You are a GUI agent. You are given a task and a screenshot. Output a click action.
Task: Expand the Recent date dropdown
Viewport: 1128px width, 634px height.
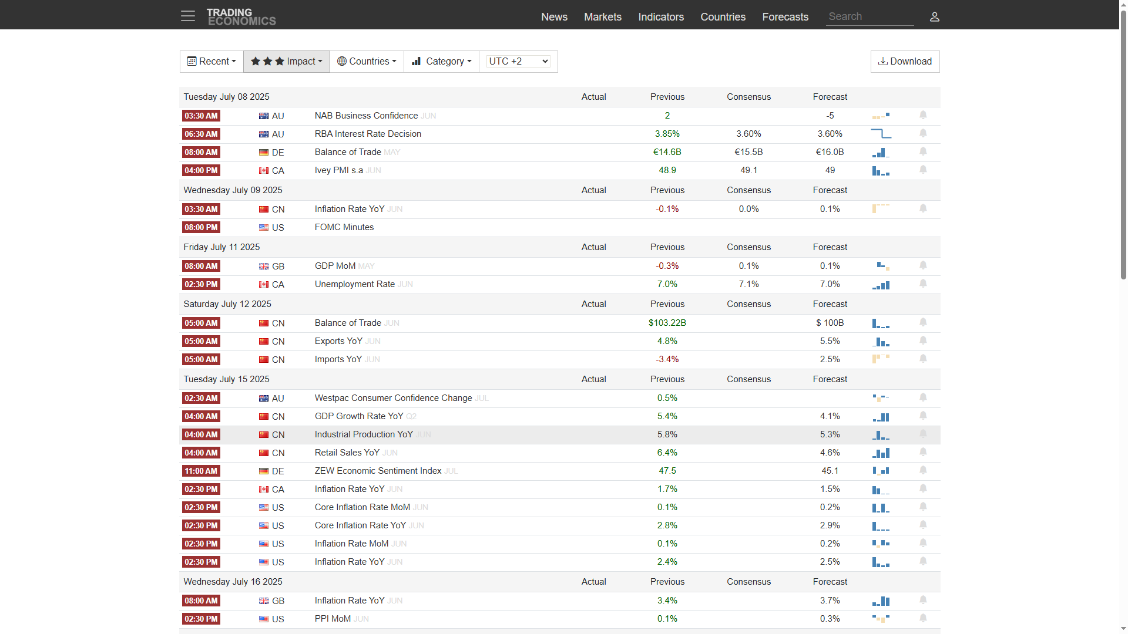coord(211,62)
